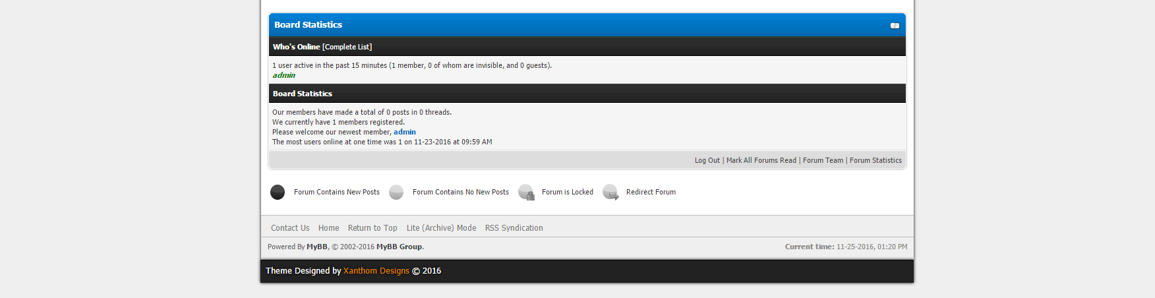
Task: Click the black Board Statistics subheading
Action: [x=303, y=94]
